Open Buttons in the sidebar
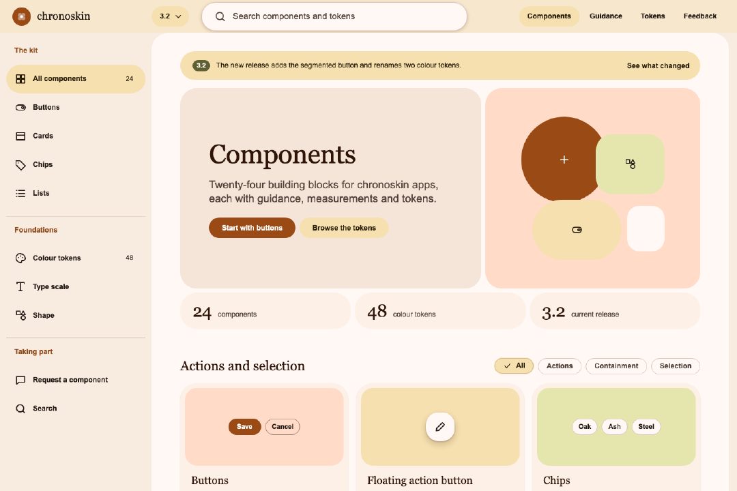The image size is (737, 491). (x=76, y=108)
